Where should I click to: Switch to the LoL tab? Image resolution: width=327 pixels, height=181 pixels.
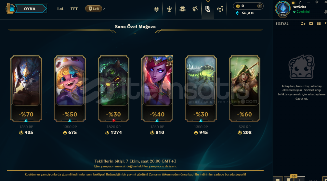(x=61, y=9)
